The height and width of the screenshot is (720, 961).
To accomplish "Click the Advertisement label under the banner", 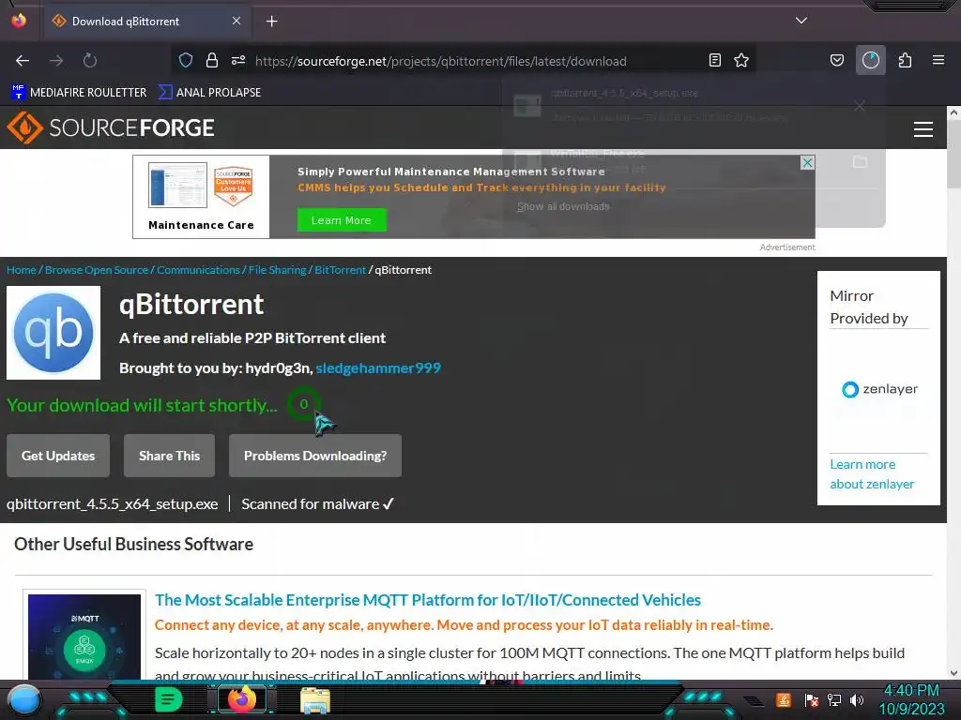I will (787, 247).
